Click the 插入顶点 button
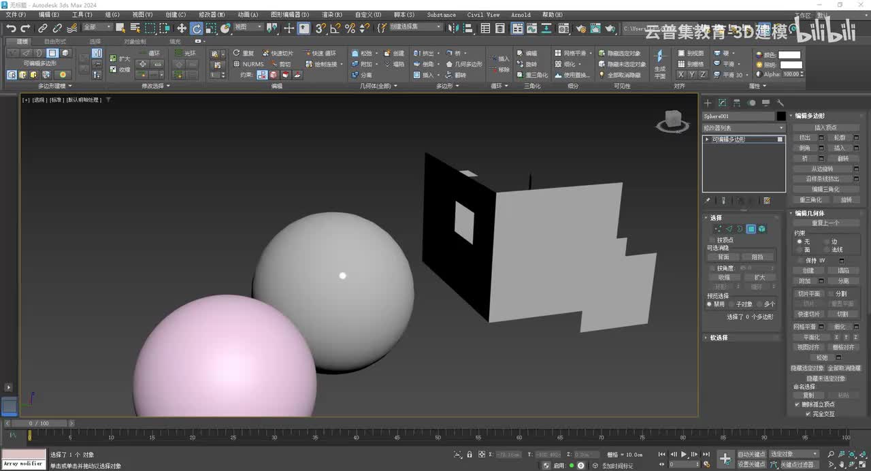Image resolution: width=871 pixels, height=471 pixels. (x=825, y=127)
